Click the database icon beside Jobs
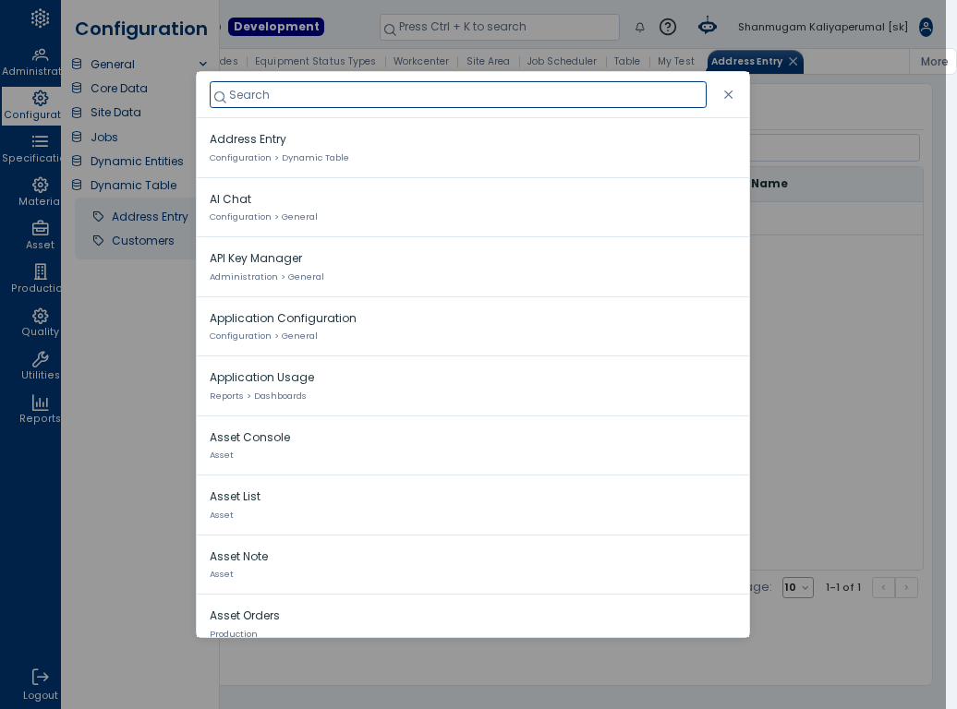This screenshot has height=709, width=957. [77, 137]
